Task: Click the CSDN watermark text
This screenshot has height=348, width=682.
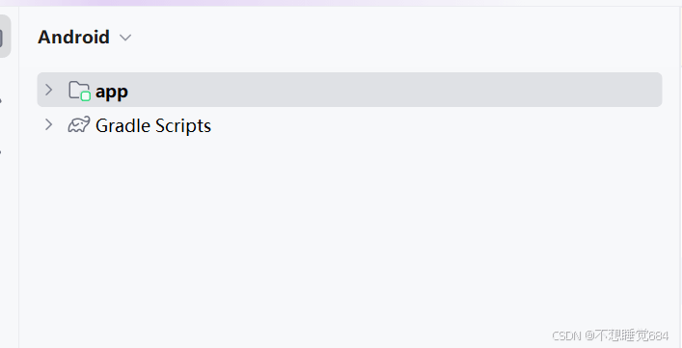Action: [610, 335]
